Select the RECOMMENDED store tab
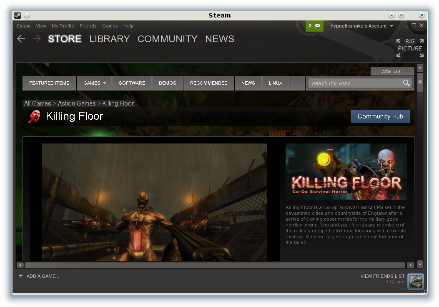This screenshot has height=307, width=439. pos(208,83)
